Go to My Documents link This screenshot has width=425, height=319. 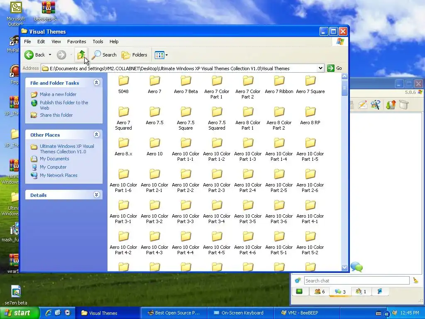click(x=54, y=159)
